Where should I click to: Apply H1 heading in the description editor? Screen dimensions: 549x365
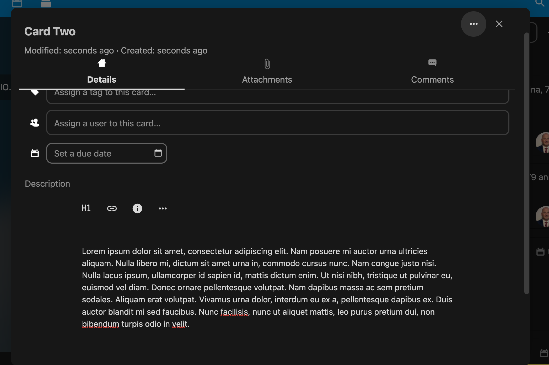pyautogui.click(x=86, y=208)
